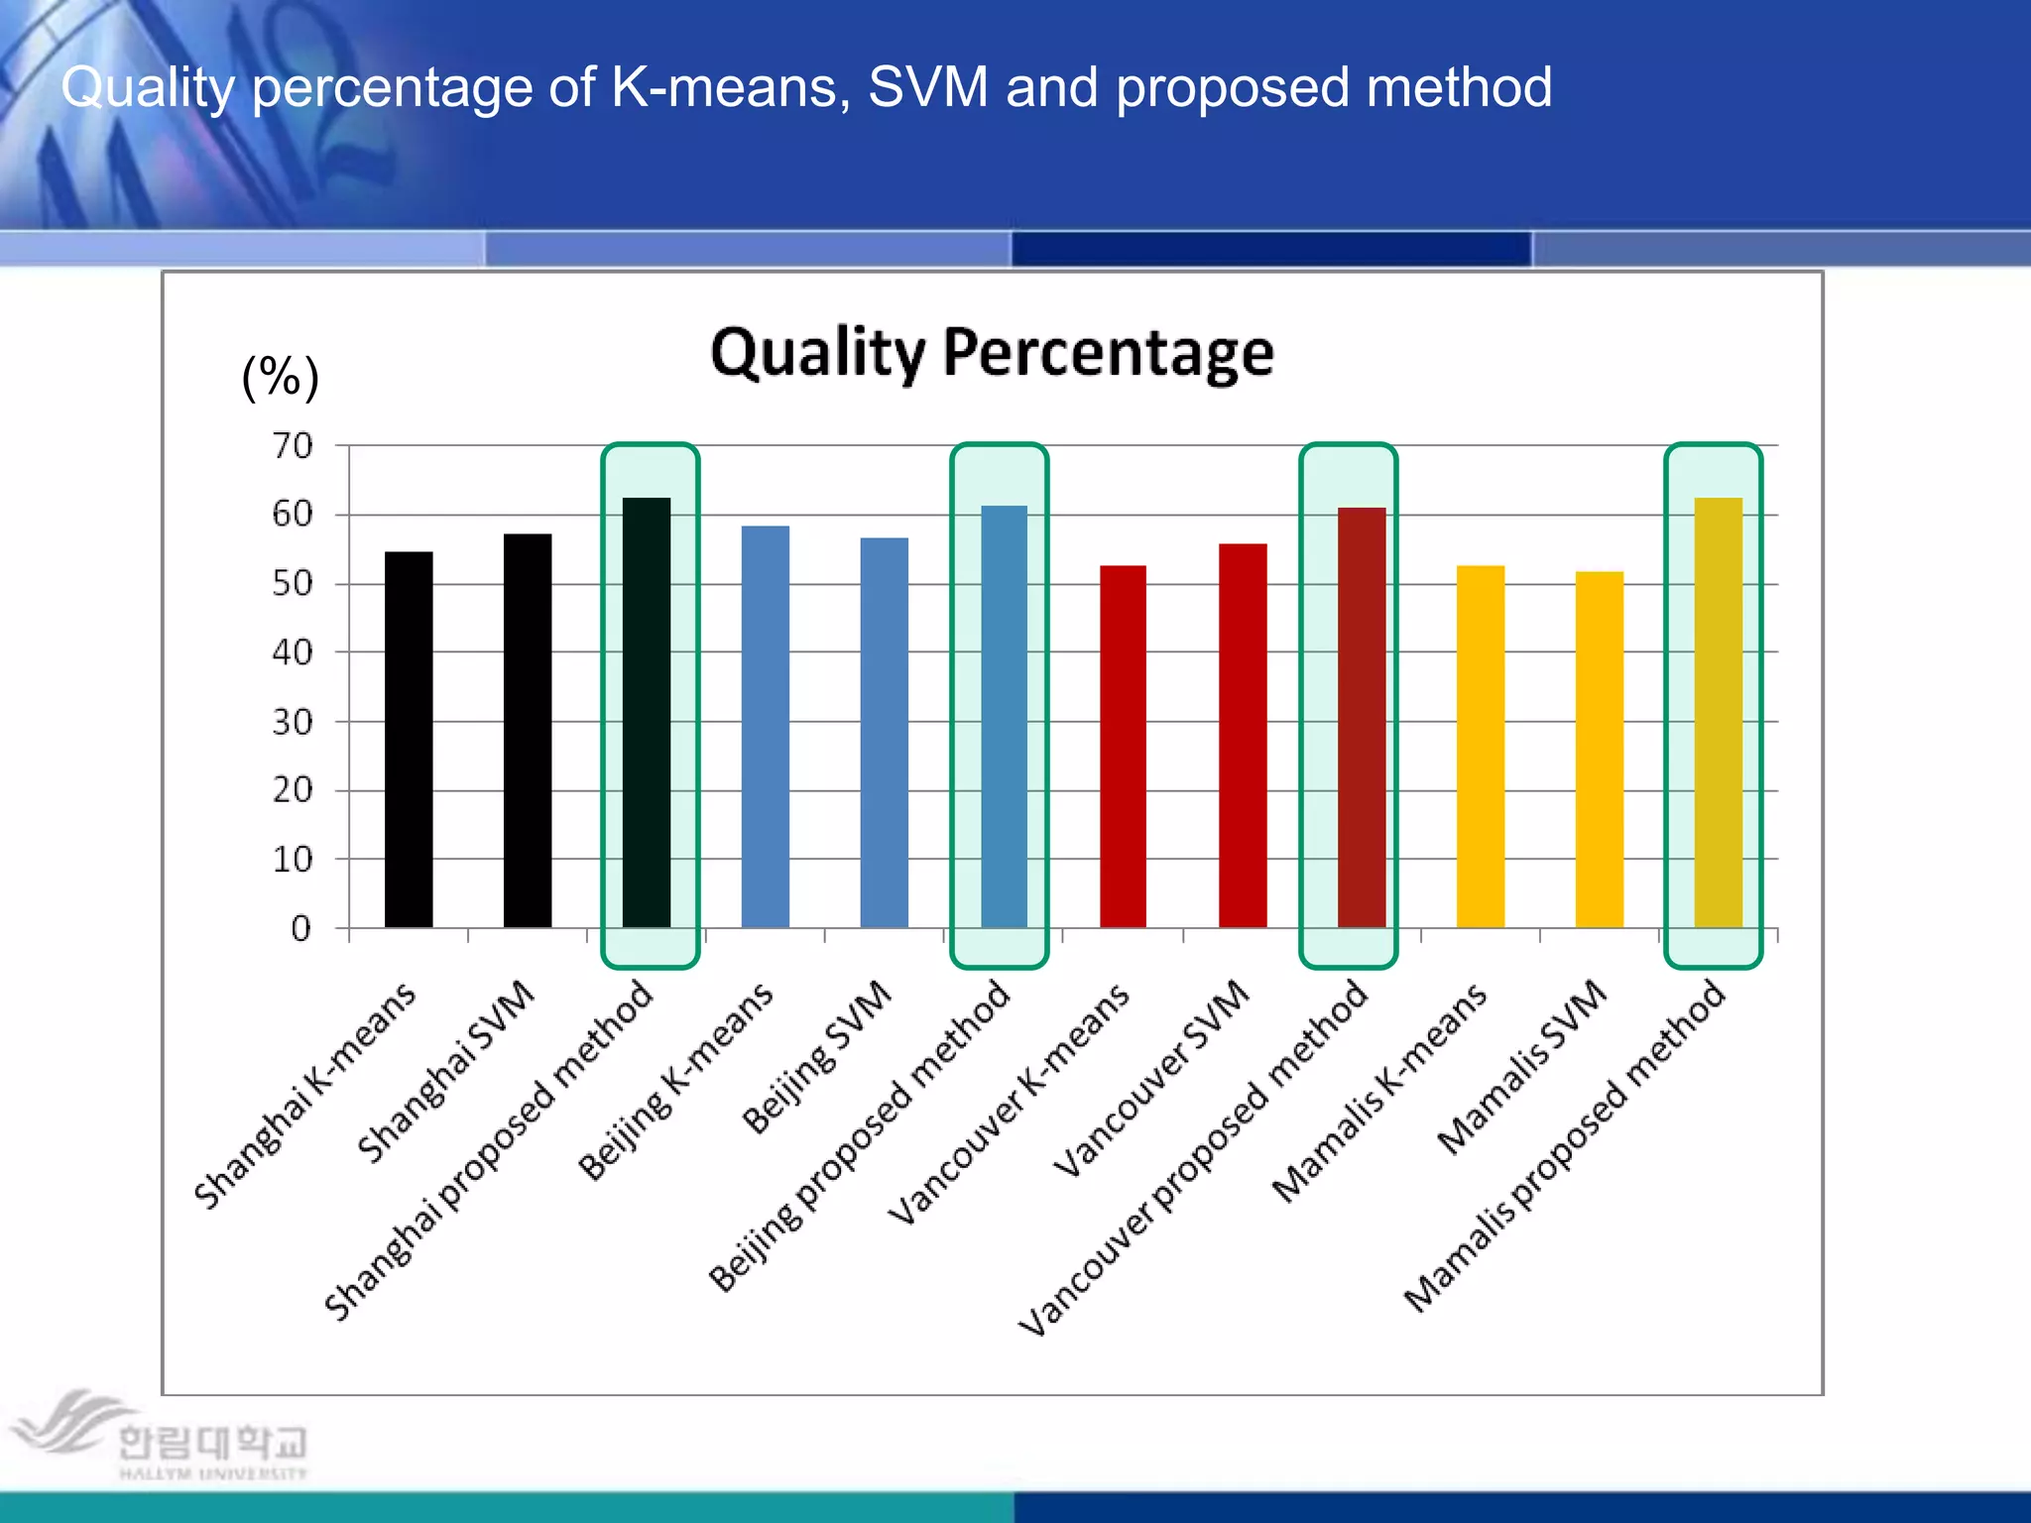Click the dark navy header bar segment
The image size is (2031, 1523).
click(x=1271, y=249)
